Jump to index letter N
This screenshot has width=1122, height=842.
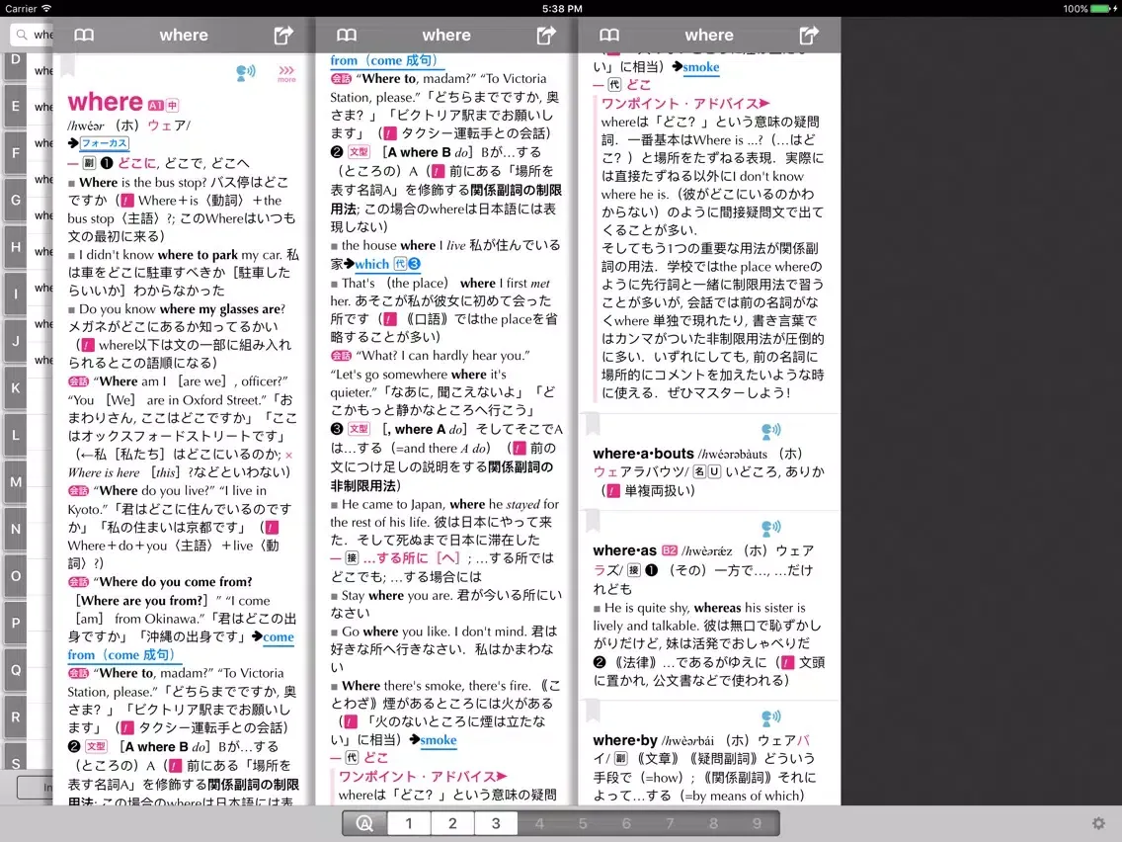tap(15, 529)
